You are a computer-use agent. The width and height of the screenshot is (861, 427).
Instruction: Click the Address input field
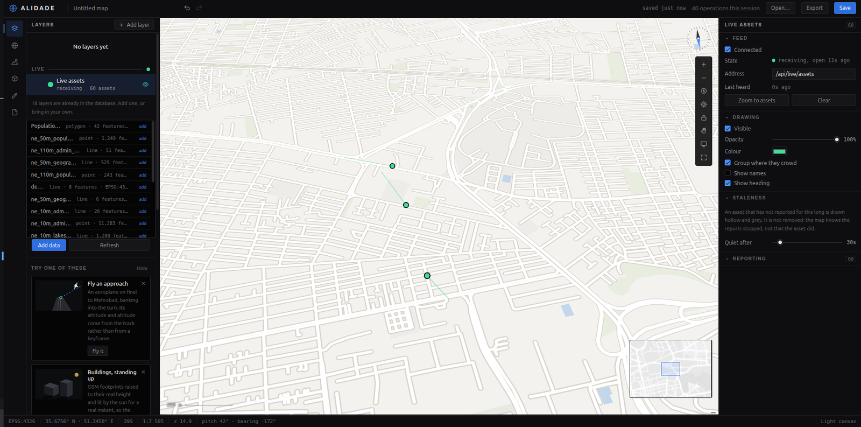pos(814,74)
